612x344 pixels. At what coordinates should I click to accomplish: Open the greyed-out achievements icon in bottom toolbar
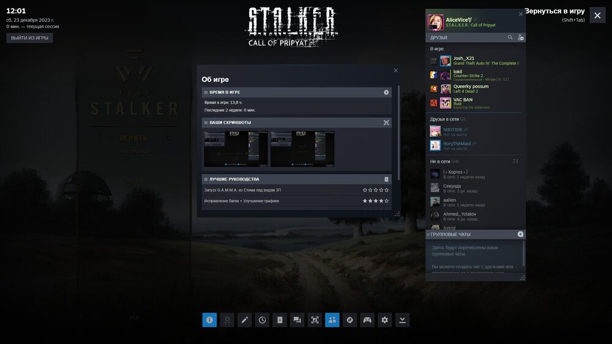pyautogui.click(x=227, y=320)
